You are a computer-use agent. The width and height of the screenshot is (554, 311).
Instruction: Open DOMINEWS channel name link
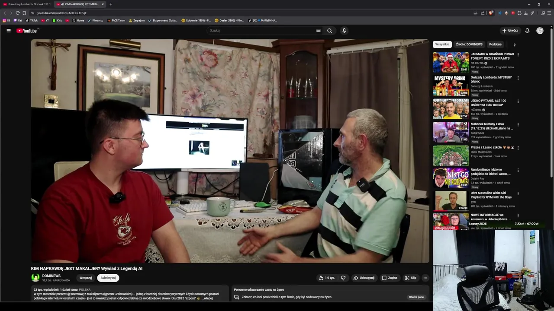[x=51, y=276]
